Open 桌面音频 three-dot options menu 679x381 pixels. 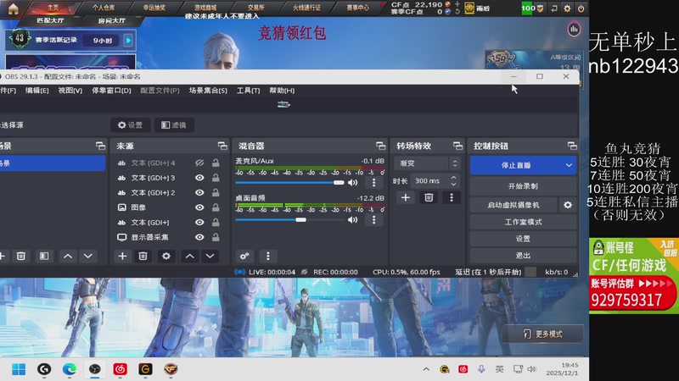374,220
